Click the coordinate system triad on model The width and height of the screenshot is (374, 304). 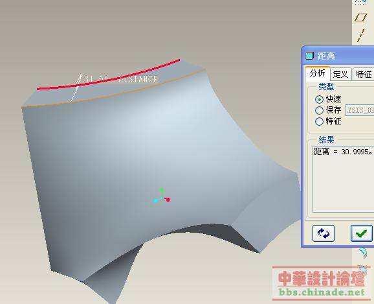(x=162, y=196)
